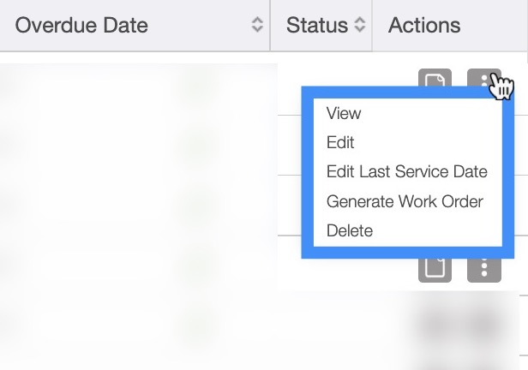The height and width of the screenshot is (370, 528).
Task: Click the Status column header label
Action: [x=317, y=26]
